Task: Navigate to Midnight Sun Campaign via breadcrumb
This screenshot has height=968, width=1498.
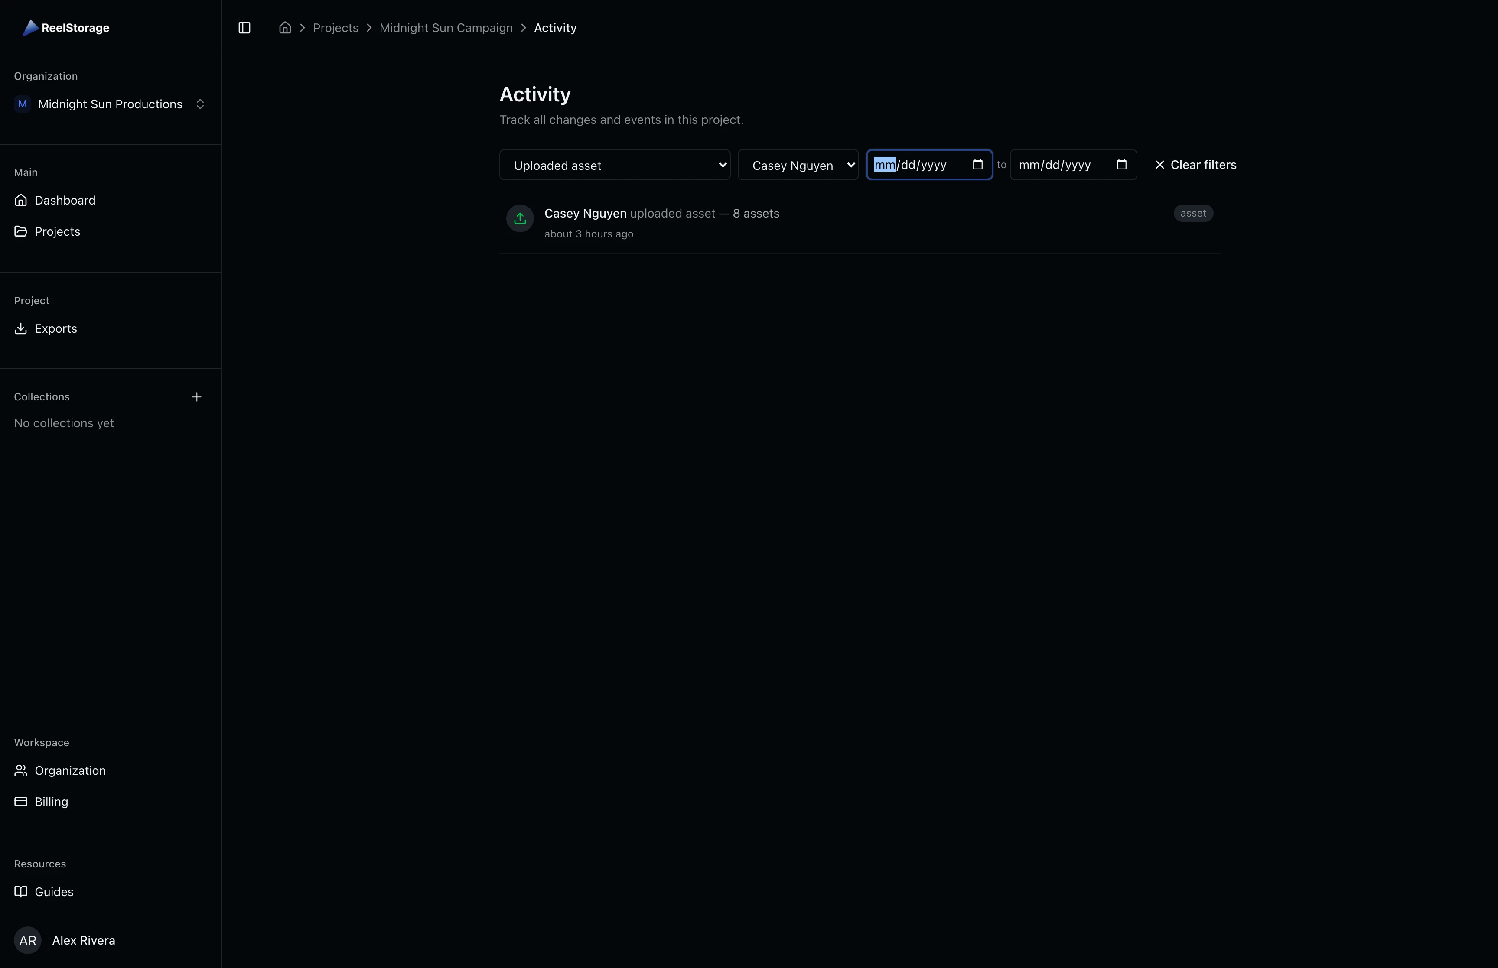Action: click(446, 28)
